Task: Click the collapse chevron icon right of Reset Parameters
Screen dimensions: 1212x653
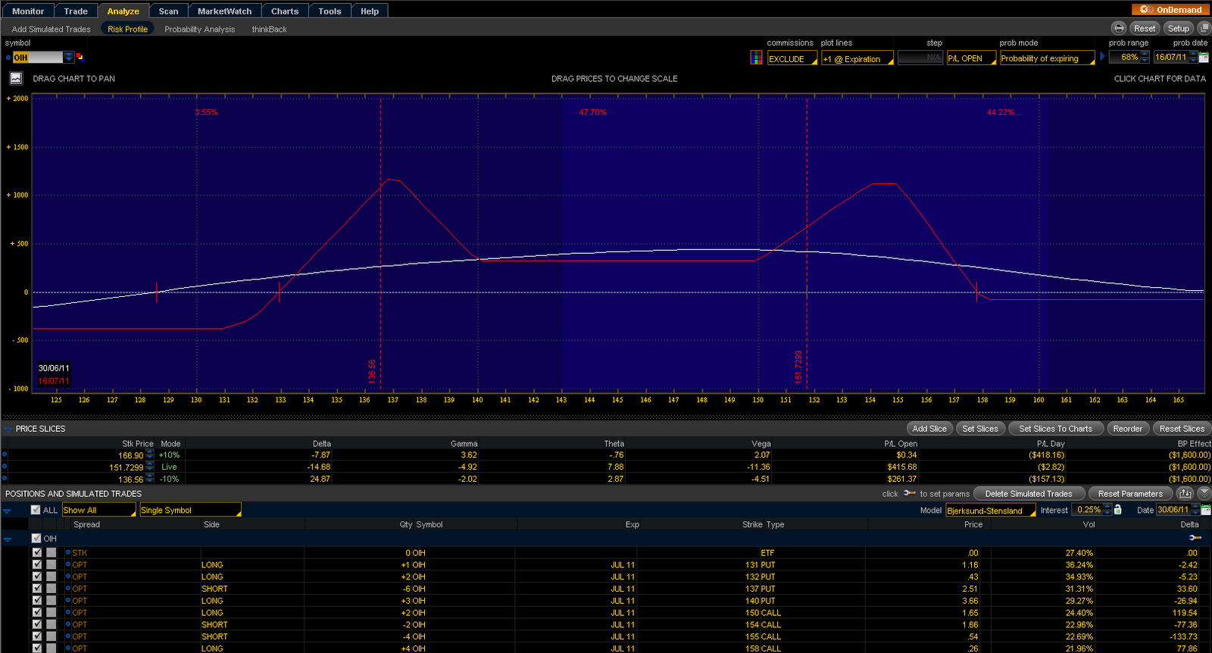Action: [1204, 493]
